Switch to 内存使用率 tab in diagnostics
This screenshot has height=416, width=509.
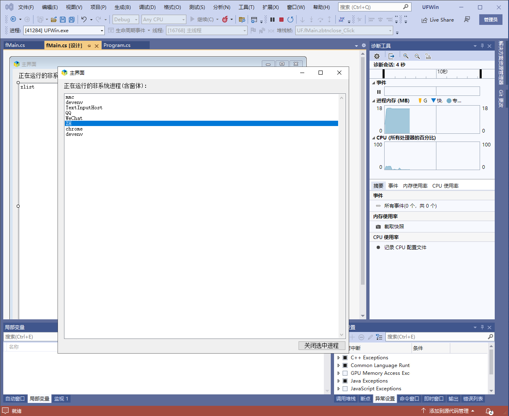tap(415, 186)
